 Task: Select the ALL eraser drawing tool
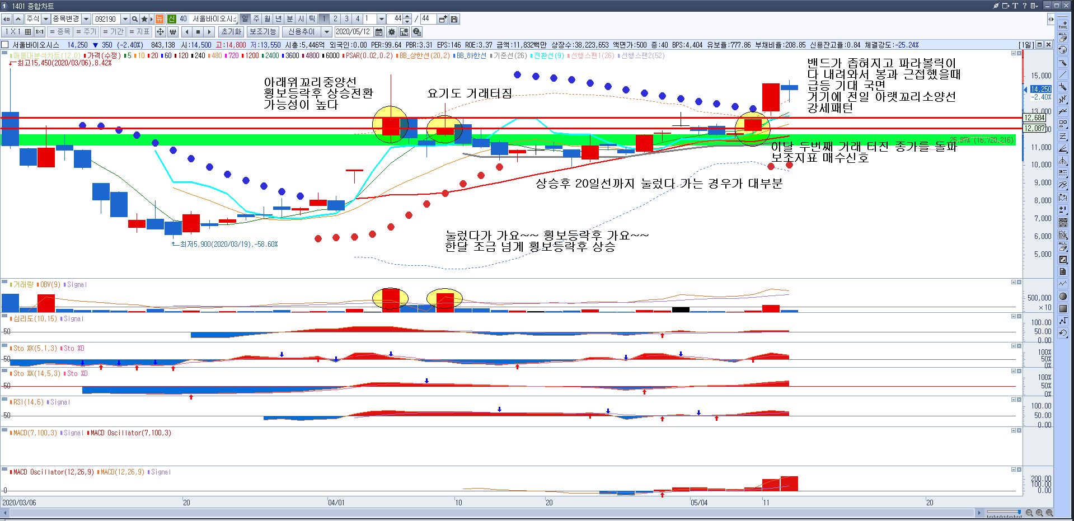point(1063,37)
